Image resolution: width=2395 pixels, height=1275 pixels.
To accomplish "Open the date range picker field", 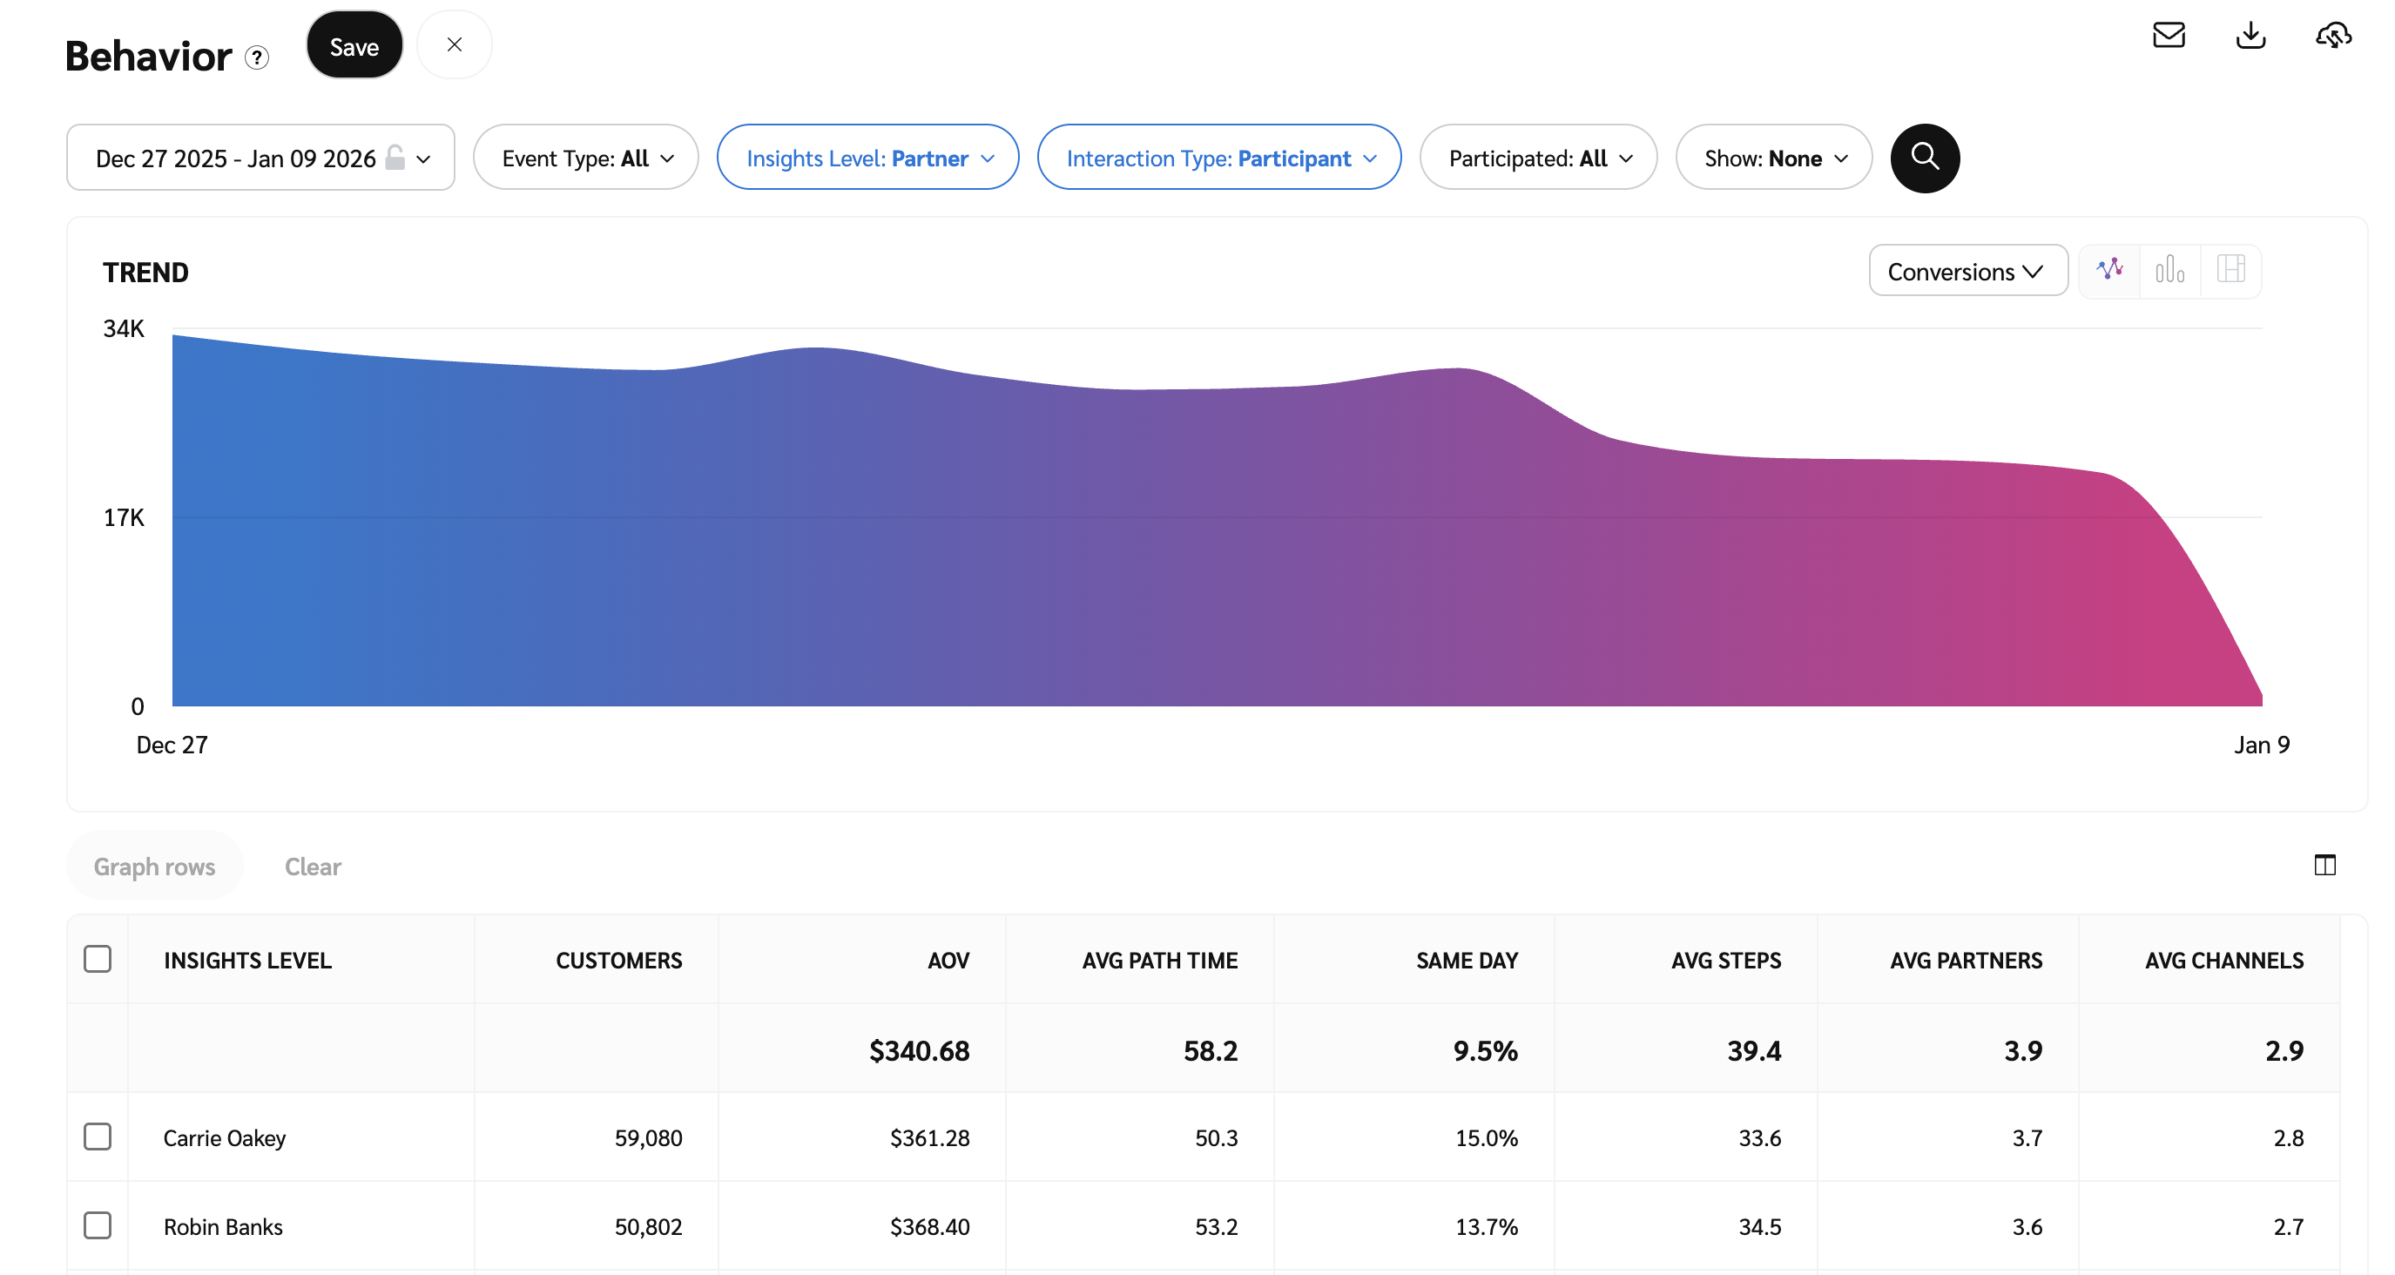I will pos(260,159).
